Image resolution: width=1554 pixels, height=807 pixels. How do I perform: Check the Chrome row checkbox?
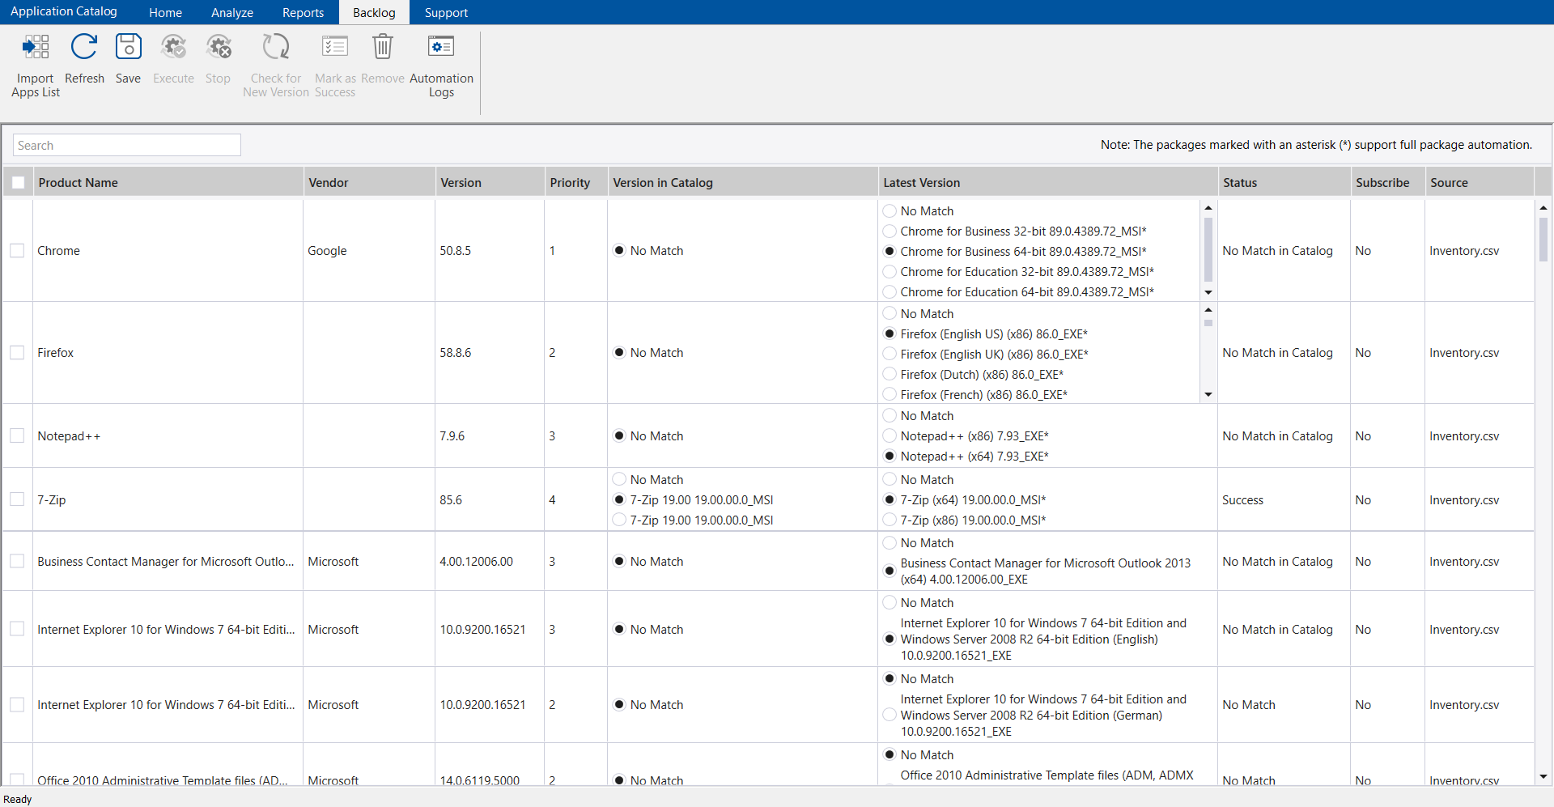tap(17, 251)
